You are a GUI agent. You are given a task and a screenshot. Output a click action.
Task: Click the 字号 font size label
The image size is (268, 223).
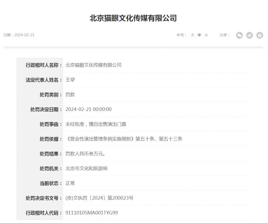(181, 35)
